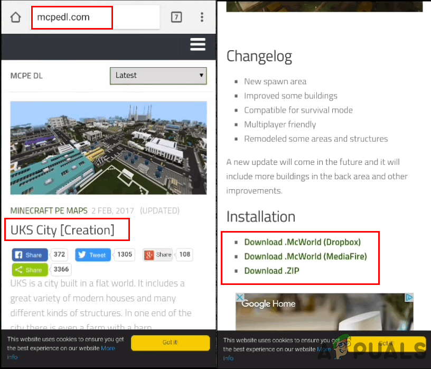The height and width of the screenshot is (369, 431).
Task: Click the Google Plus count 108
Action: [x=185, y=254]
